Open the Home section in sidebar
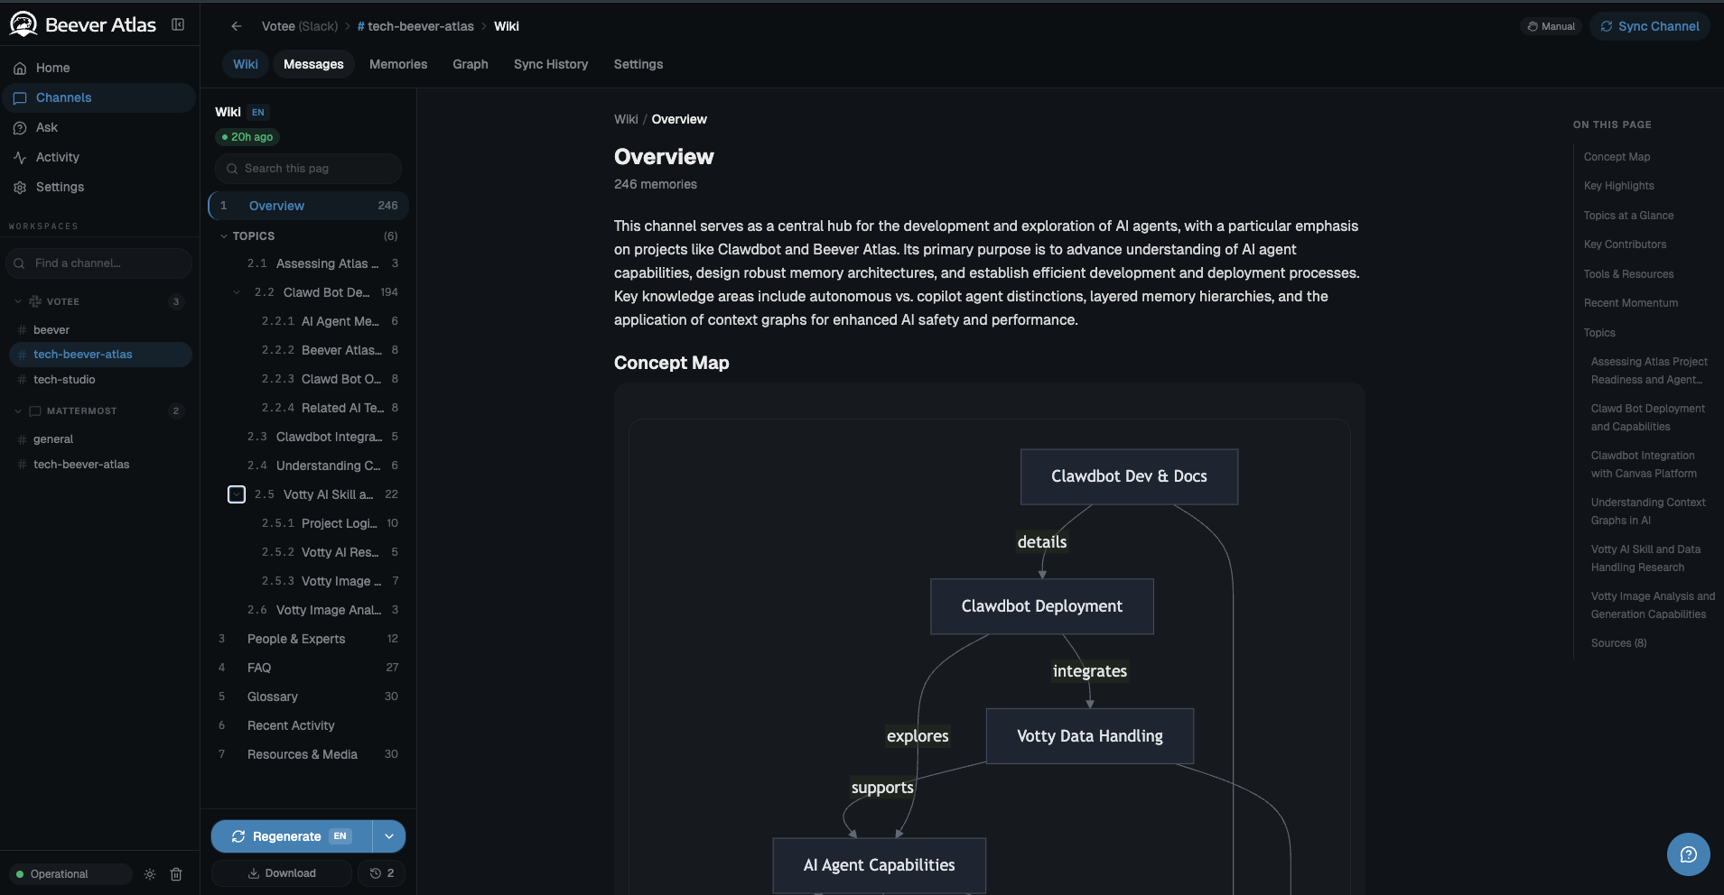 point(52,67)
